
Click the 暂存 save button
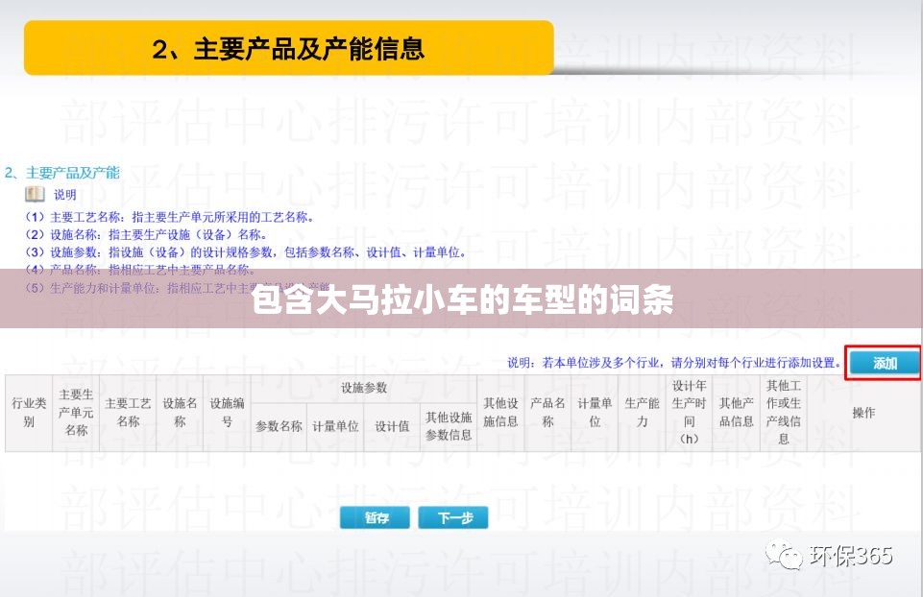pos(375,517)
